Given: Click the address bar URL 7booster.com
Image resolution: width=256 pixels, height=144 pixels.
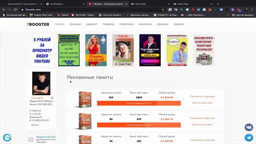Looking at the screenshot, I should pyautogui.click(x=33, y=10).
